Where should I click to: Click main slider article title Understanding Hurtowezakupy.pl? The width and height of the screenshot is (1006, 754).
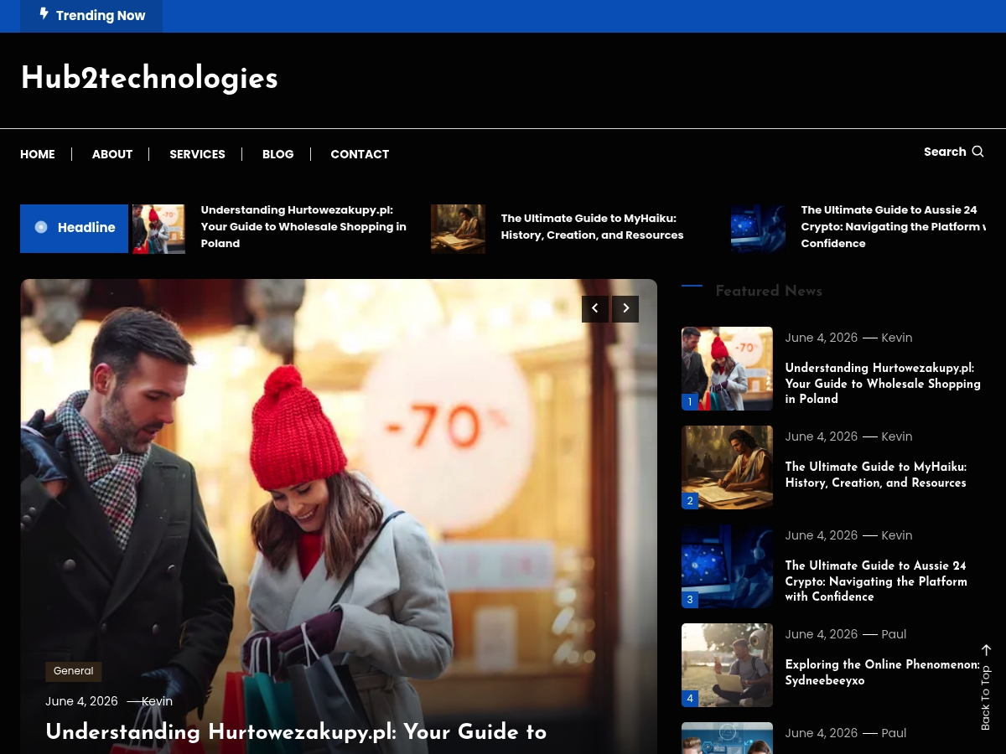(296, 733)
